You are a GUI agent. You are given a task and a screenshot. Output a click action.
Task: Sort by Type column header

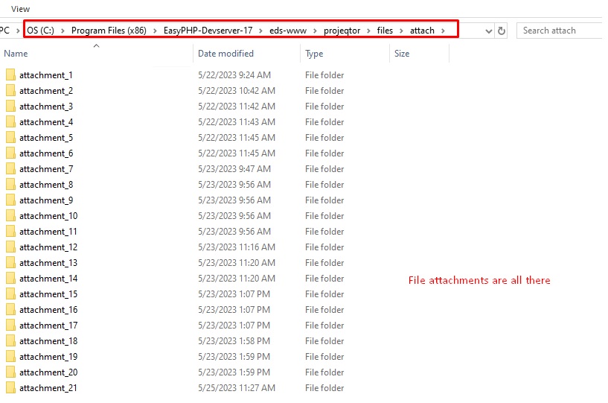(314, 54)
